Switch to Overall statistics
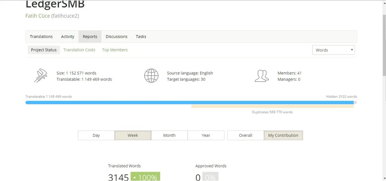 [x=245, y=135]
